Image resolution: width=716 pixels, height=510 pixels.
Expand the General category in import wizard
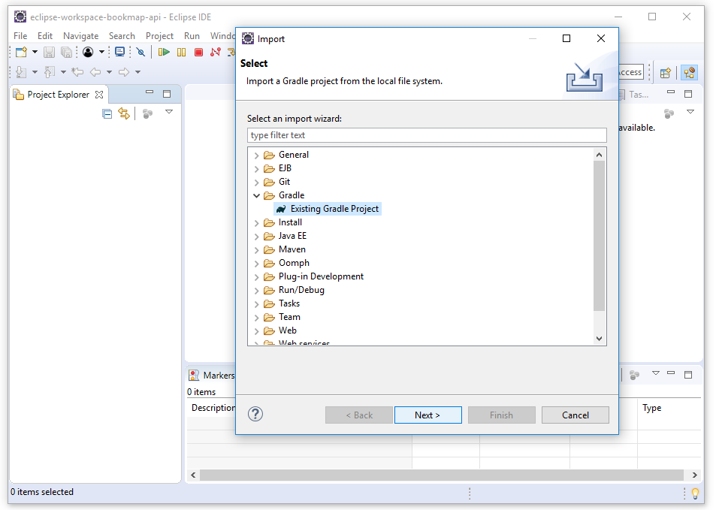coord(257,155)
